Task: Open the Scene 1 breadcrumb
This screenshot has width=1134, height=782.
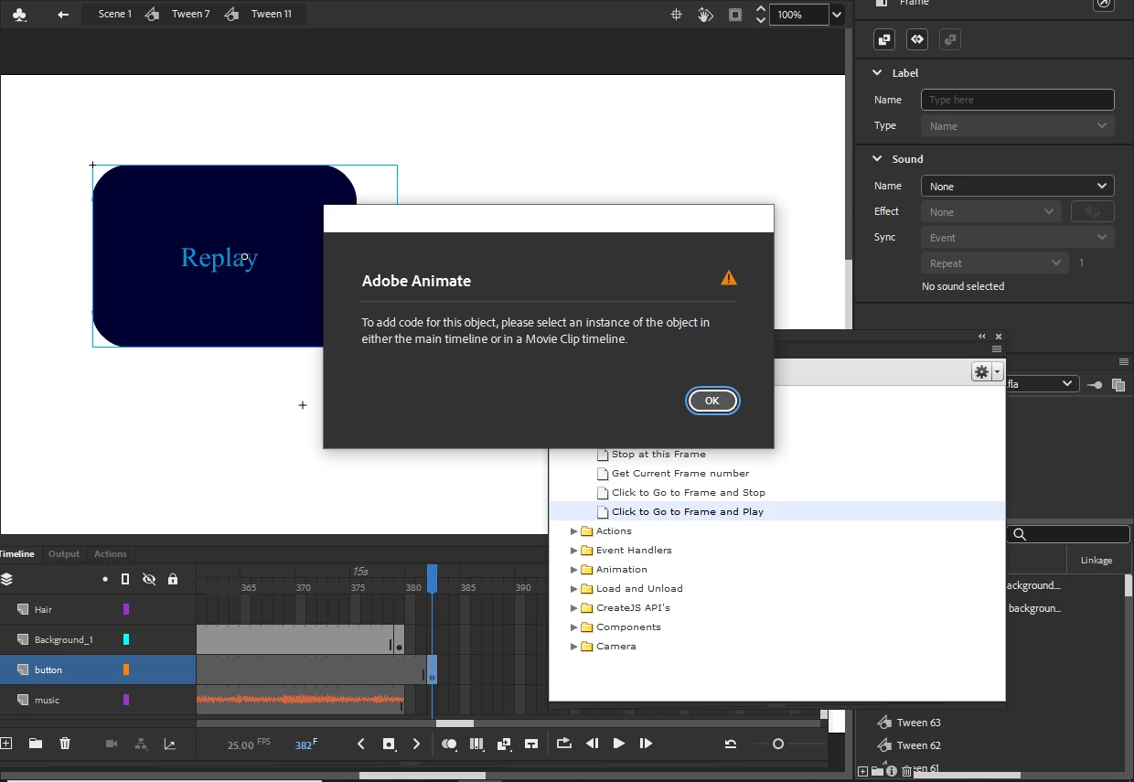Action: pyautogui.click(x=115, y=14)
